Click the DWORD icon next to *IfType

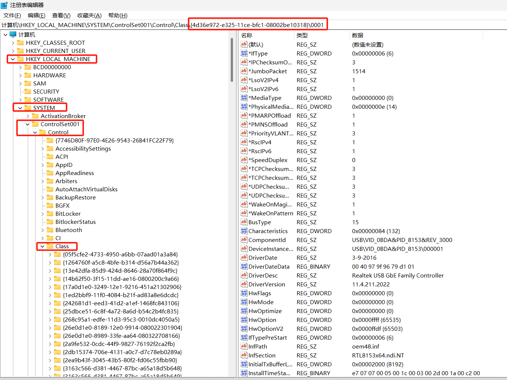coord(244,53)
